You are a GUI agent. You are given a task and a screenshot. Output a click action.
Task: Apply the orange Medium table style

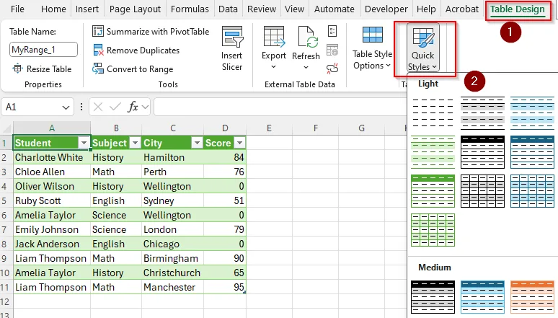532,297
